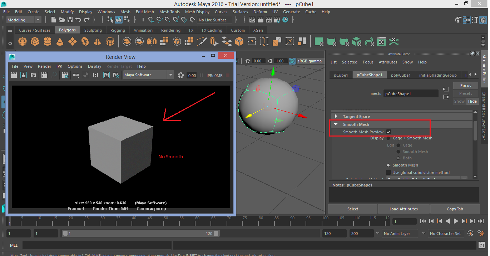Collapse the Smooth Mesh section
Viewport: 490px width, 256px height.
pyautogui.click(x=336, y=124)
